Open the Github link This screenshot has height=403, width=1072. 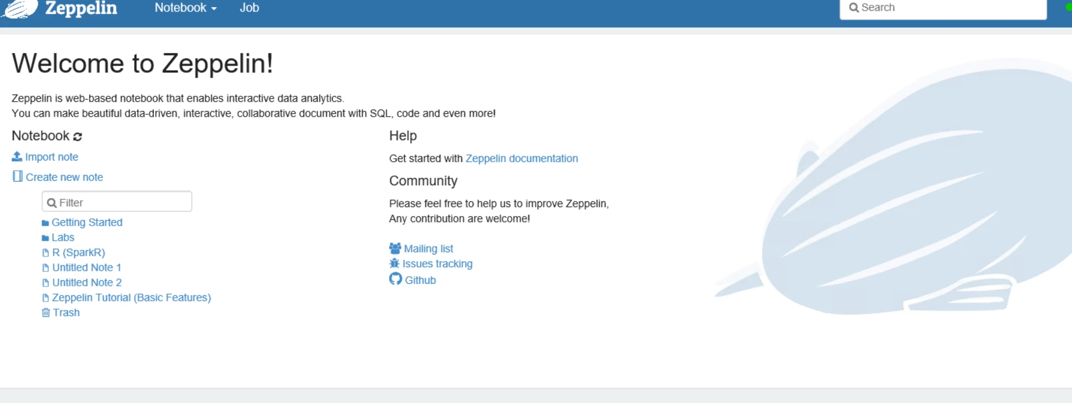420,280
